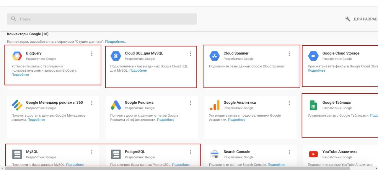Open the Подробнее link in BigQuery card

[x=20, y=75]
